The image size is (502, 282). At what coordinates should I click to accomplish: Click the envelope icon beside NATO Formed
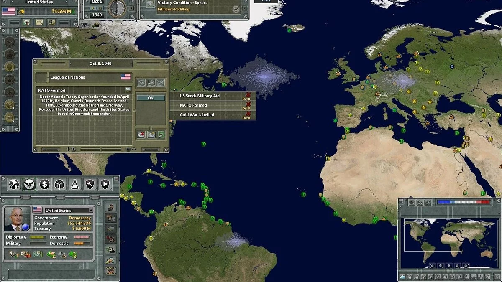(x=128, y=89)
